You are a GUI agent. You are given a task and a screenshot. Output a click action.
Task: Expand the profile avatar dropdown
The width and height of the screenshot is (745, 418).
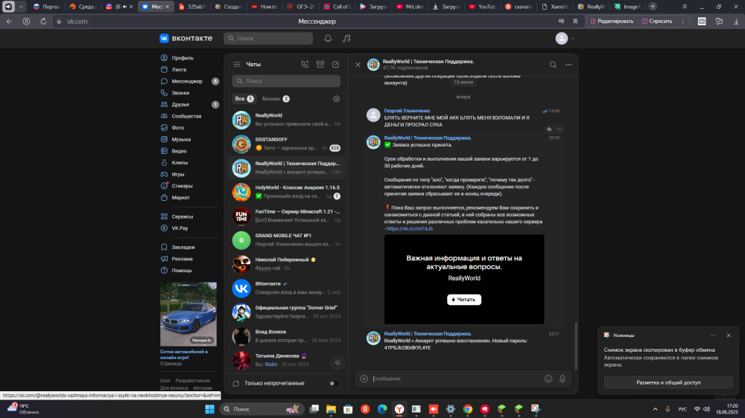pos(565,39)
